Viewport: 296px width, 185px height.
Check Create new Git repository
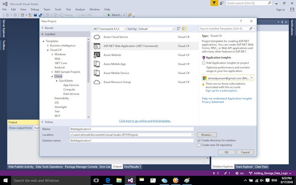coord(199,145)
